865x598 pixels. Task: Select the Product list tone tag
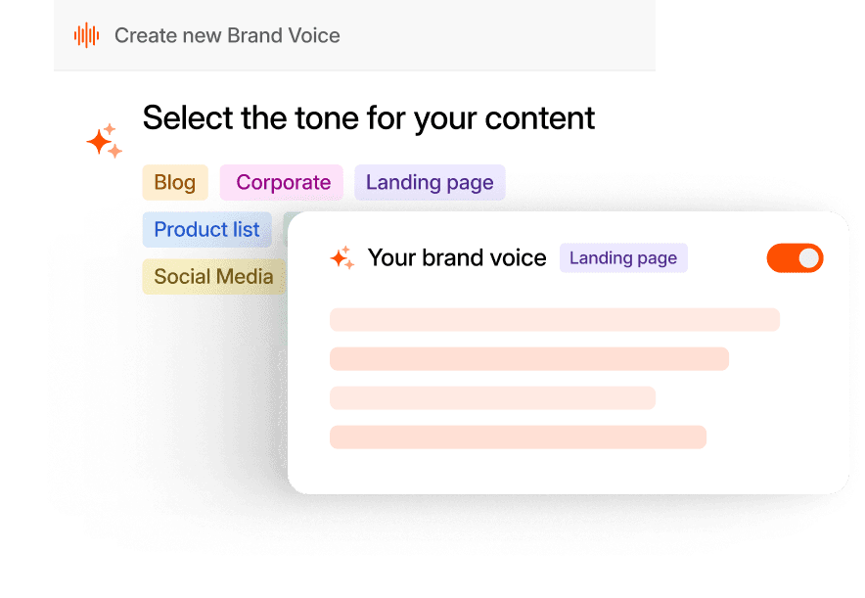pos(206,229)
